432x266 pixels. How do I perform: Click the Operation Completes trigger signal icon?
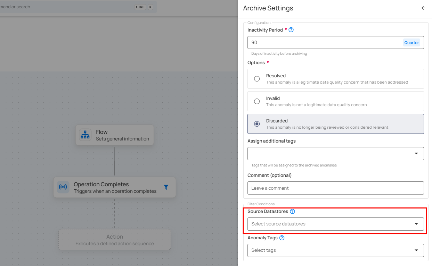tap(63, 187)
